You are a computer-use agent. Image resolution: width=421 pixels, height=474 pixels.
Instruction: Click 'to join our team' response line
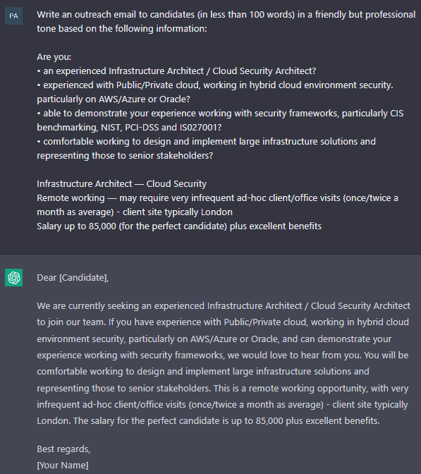click(x=223, y=322)
